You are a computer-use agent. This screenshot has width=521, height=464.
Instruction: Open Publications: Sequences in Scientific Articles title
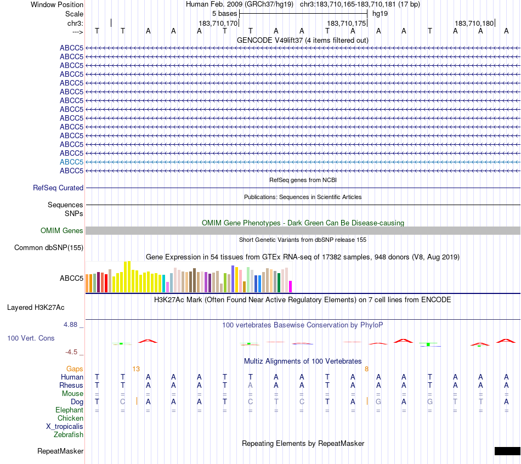(x=303, y=197)
